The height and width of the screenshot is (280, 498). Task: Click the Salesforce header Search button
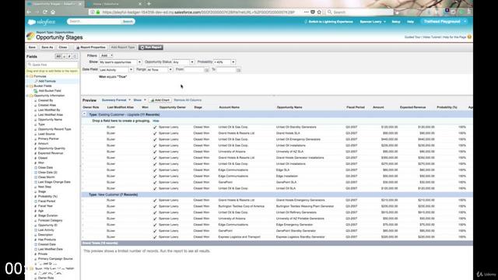tap(128, 21)
